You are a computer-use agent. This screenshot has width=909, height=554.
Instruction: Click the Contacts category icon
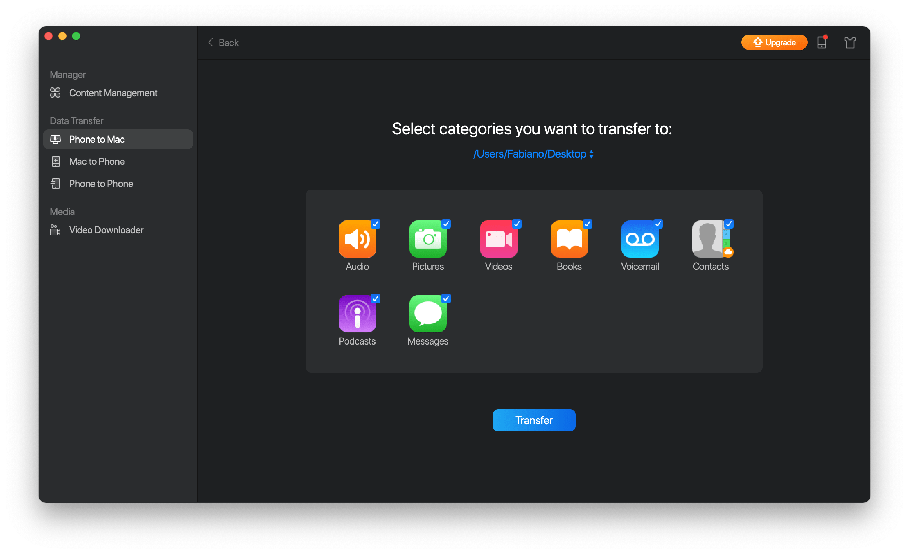(x=711, y=239)
